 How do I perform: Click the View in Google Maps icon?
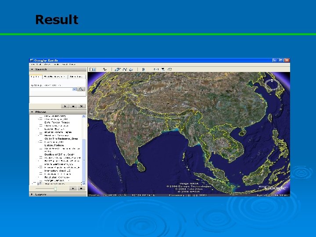pos(169,69)
